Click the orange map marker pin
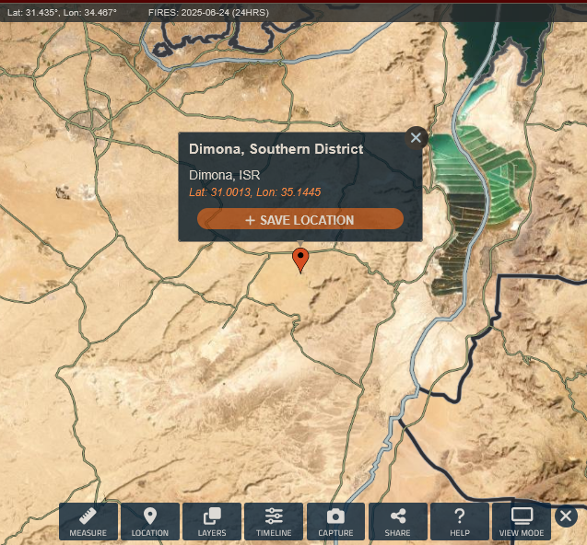This screenshot has height=545, width=587. [300, 260]
